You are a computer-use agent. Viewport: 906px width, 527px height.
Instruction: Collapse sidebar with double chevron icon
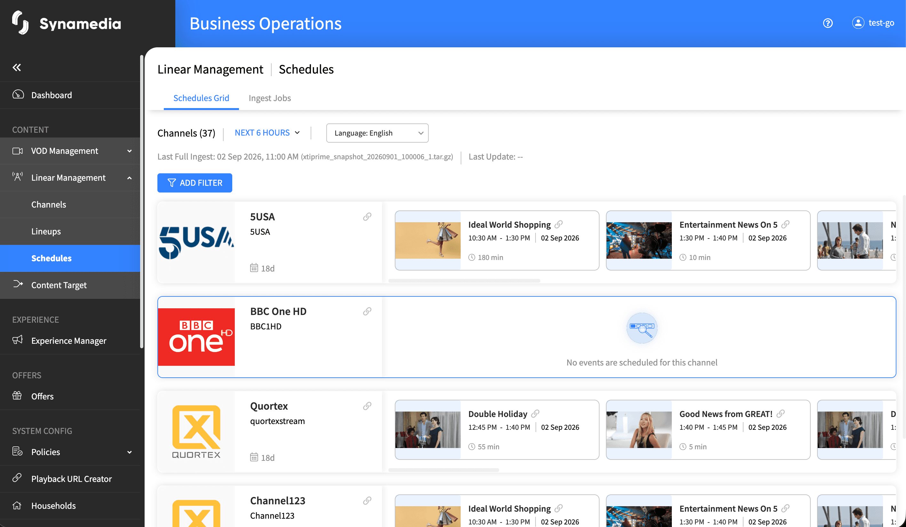[x=17, y=67]
